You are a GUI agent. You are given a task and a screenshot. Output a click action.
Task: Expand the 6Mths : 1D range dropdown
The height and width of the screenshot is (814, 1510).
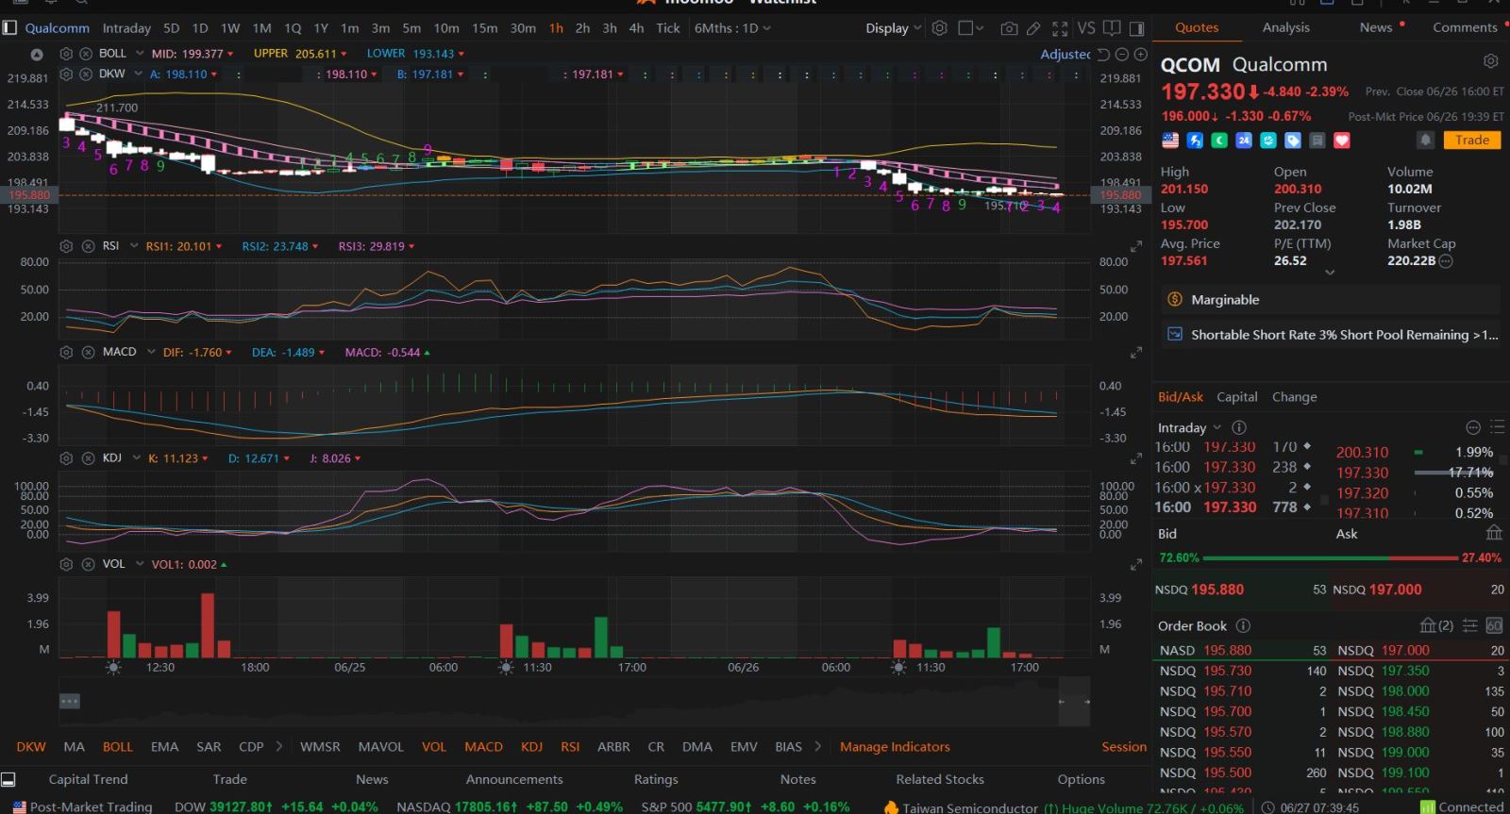pos(732,28)
